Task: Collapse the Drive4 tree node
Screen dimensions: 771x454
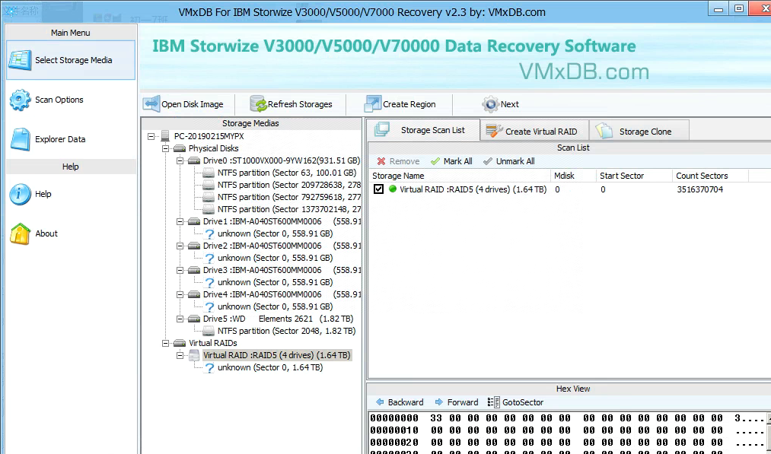Action: coord(180,294)
